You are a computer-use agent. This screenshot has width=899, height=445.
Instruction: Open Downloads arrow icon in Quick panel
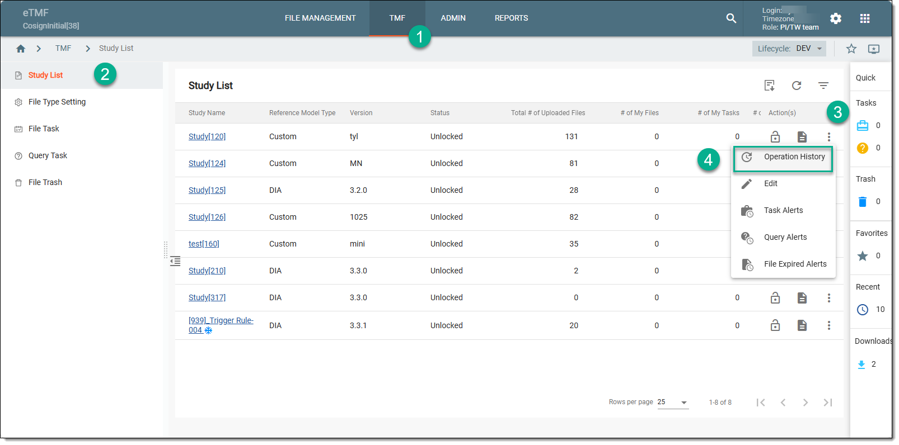coord(861,364)
